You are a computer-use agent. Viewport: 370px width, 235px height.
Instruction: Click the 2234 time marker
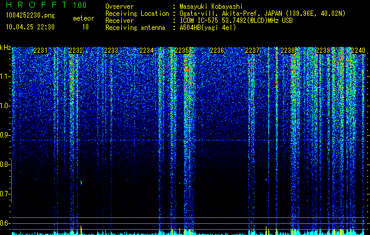(146, 50)
